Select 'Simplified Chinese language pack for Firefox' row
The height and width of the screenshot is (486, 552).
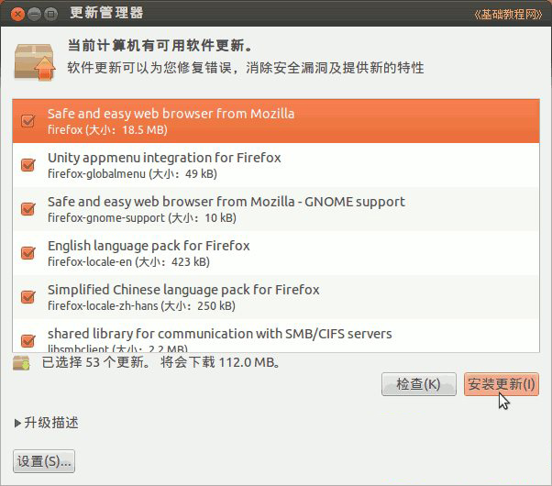coord(276,297)
